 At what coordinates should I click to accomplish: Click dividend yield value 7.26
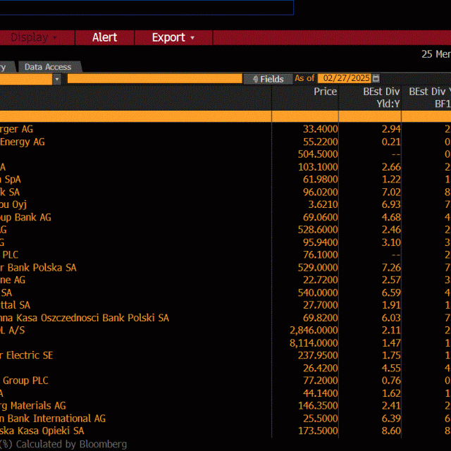tap(391, 267)
